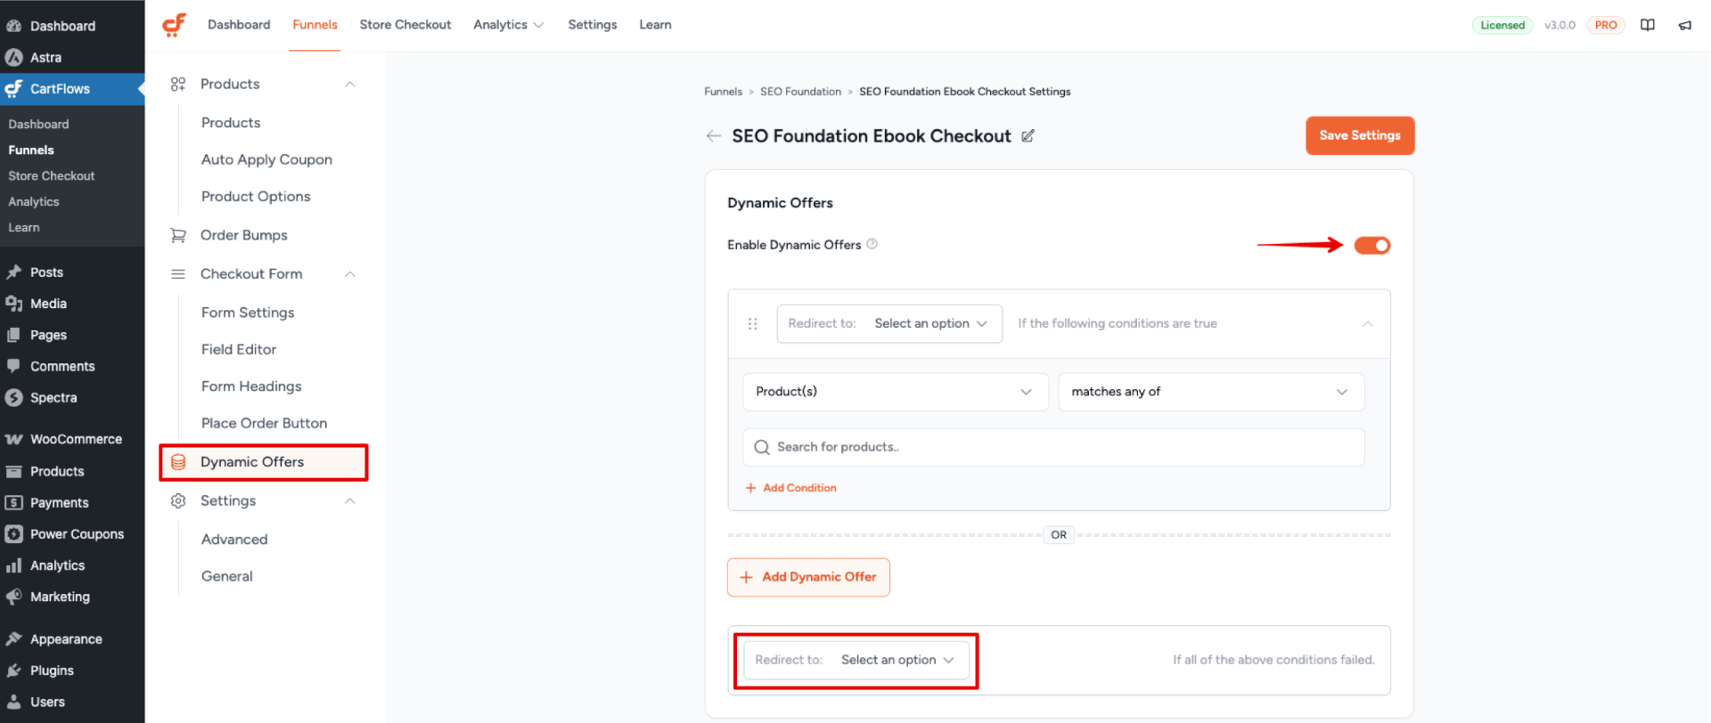Open Field Editor in sidebar

(239, 350)
